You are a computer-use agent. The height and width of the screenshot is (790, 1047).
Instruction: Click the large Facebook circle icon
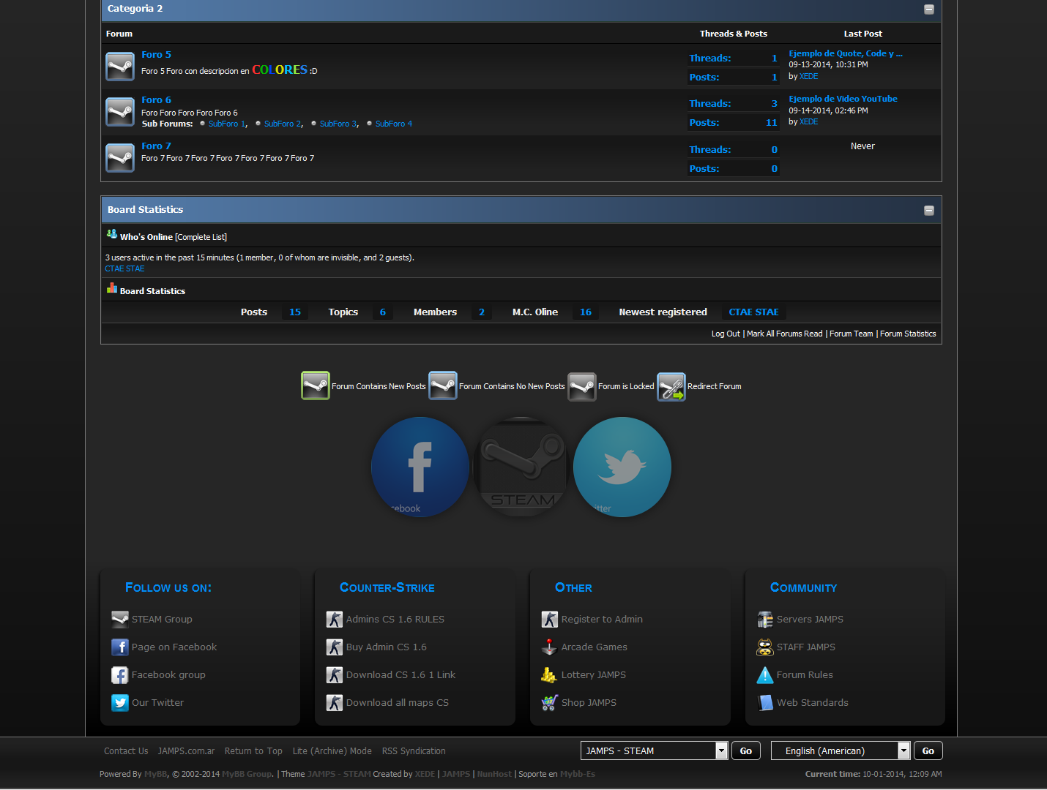coord(420,467)
